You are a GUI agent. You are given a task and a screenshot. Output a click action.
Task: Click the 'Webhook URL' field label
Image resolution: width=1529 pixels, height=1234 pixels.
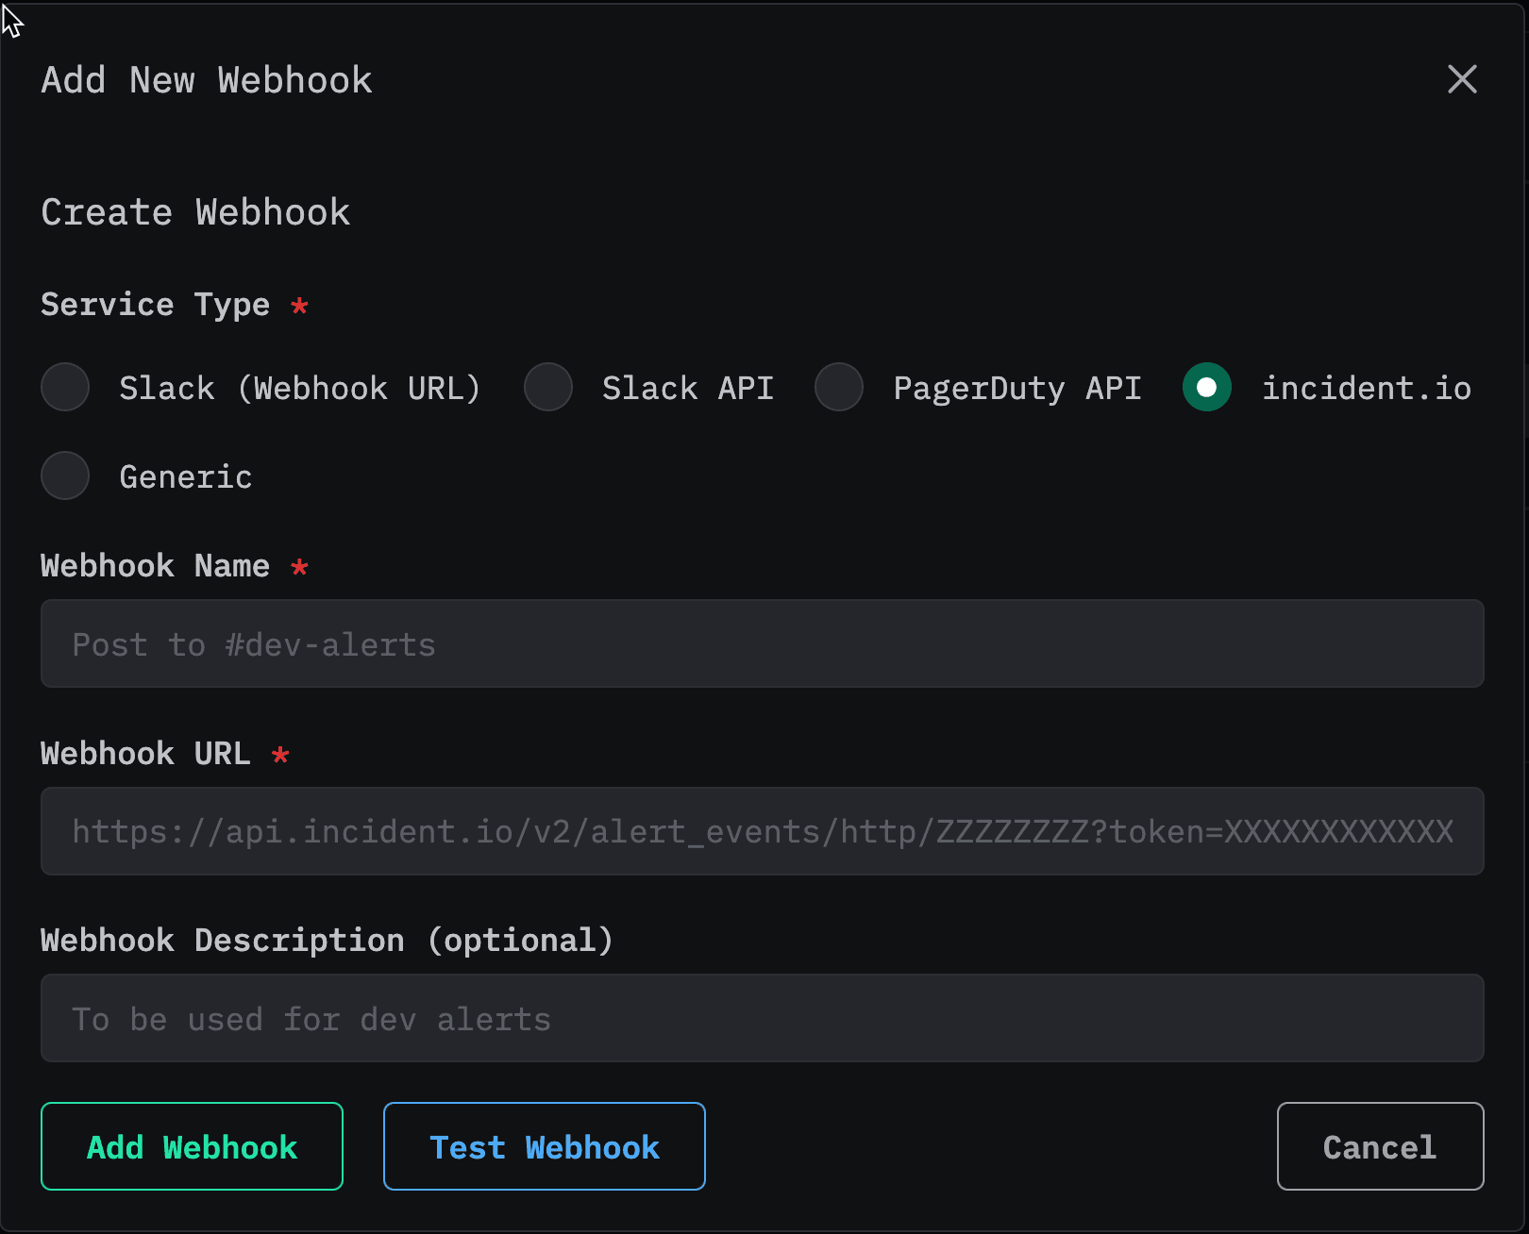click(145, 754)
